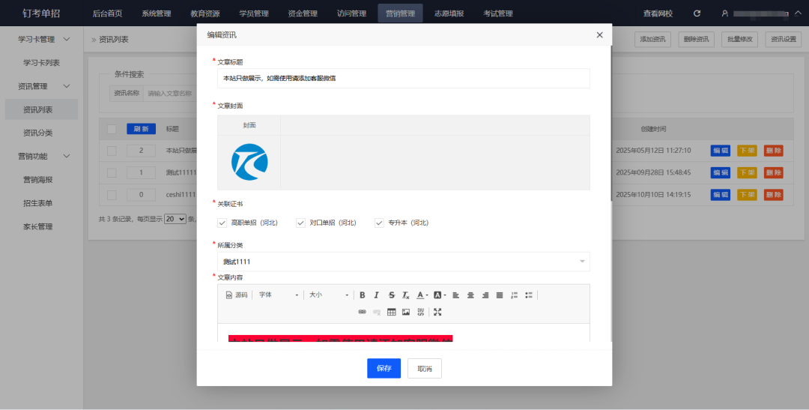
Task: Open the 字体 font dropdown
Action: (x=279, y=295)
